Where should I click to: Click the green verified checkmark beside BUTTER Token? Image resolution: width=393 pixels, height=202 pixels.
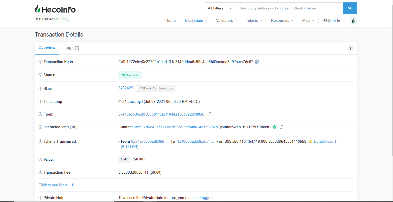pyautogui.click(x=275, y=127)
